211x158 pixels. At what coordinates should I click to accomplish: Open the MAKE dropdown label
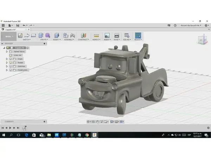[117, 40]
